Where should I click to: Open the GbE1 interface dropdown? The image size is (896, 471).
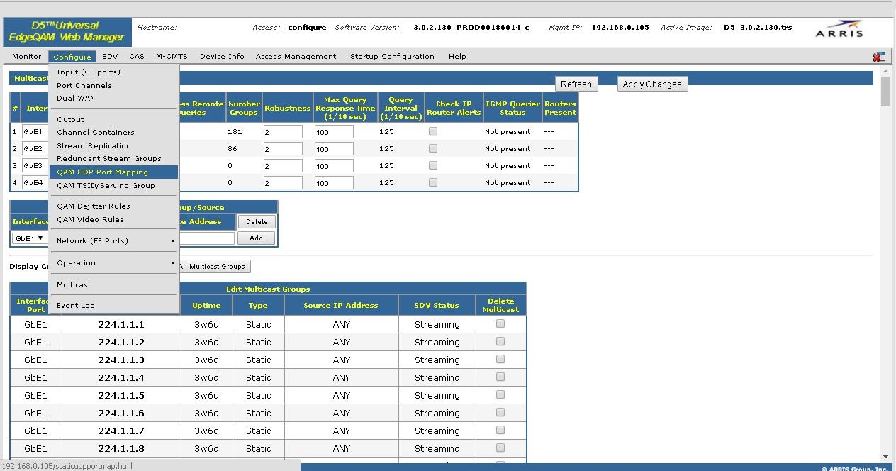point(30,238)
